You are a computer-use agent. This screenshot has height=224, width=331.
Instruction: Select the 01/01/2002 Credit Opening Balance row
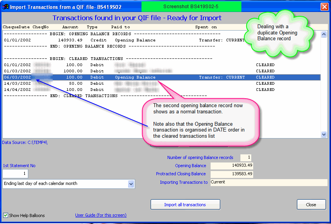(x=124, y=40)
